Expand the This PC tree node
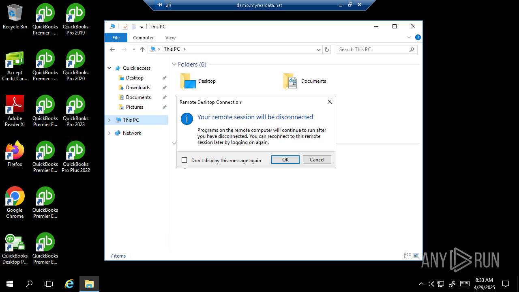The height and width of the screenshot is (292, 519). click(109, 120)
